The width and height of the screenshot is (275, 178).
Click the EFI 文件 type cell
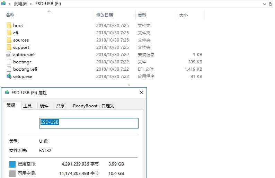pyautogui.click(x=145, y=69)
